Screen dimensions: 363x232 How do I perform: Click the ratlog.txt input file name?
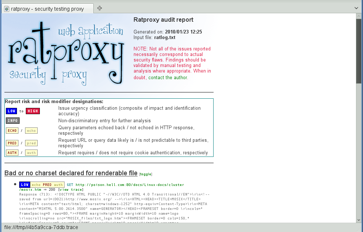165,38
